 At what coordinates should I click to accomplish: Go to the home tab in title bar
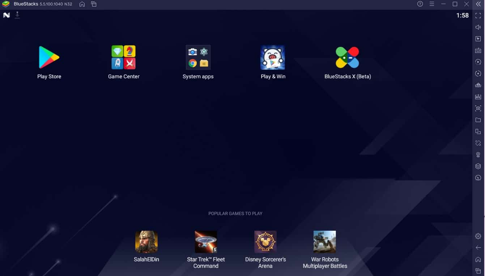(82, 4)
